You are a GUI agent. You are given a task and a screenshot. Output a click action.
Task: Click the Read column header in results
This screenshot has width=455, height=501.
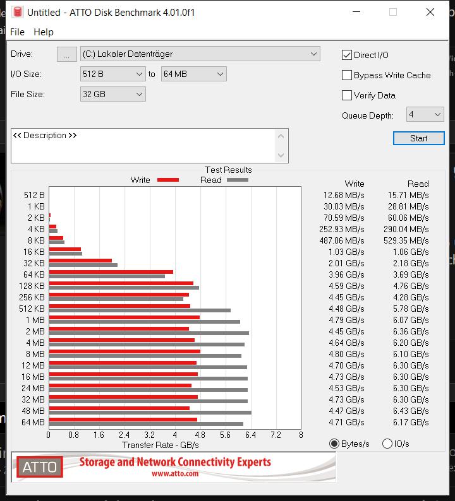(x=418, y=184)
